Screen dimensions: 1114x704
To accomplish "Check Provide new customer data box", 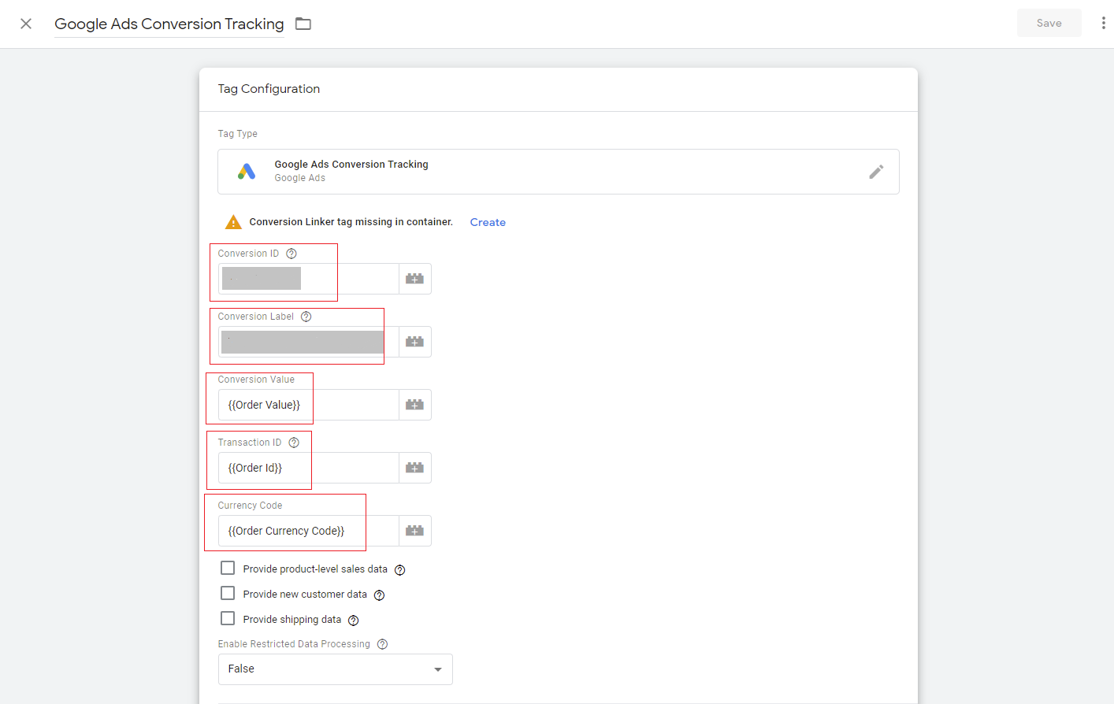I will (x=228, y=594).
